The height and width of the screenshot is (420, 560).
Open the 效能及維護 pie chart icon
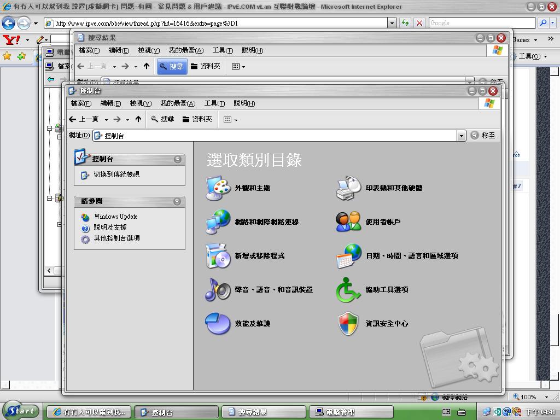218,324
